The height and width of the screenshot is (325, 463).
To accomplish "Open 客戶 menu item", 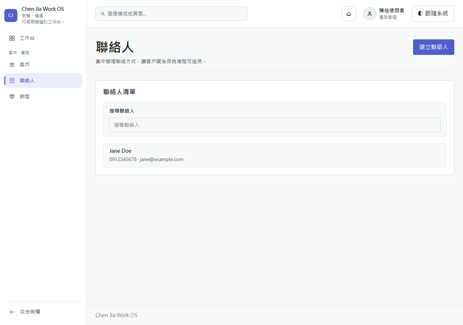I will pos(43,65).
